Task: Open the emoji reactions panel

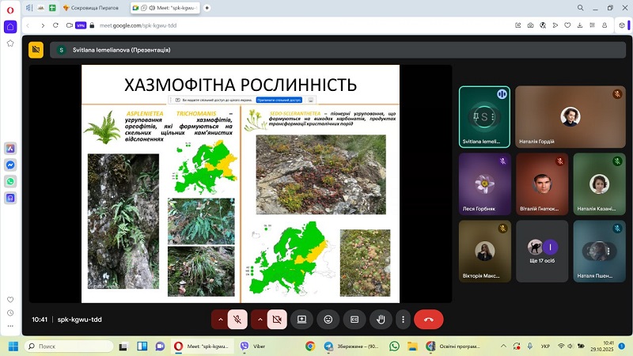Action: (328, 320)
